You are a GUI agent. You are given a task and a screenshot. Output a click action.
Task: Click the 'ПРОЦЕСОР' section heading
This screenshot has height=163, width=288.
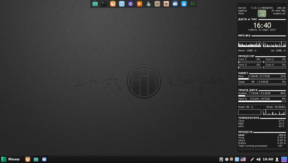pos(246,56)
